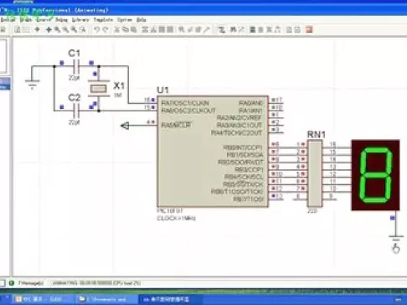
Task: Click the Copy to clipboard icon
Action: pyautogui.click(x=126, y=29)
